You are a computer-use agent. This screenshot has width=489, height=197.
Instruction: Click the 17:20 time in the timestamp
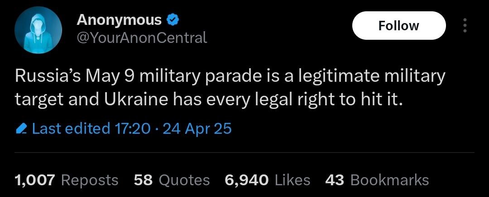point(133,129)
